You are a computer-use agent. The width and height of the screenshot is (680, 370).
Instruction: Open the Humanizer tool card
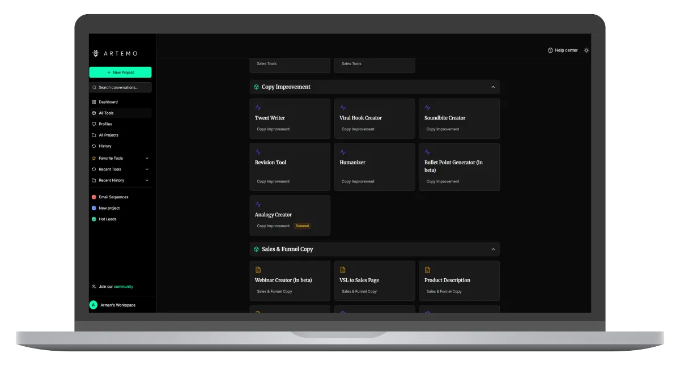point(375,167)
